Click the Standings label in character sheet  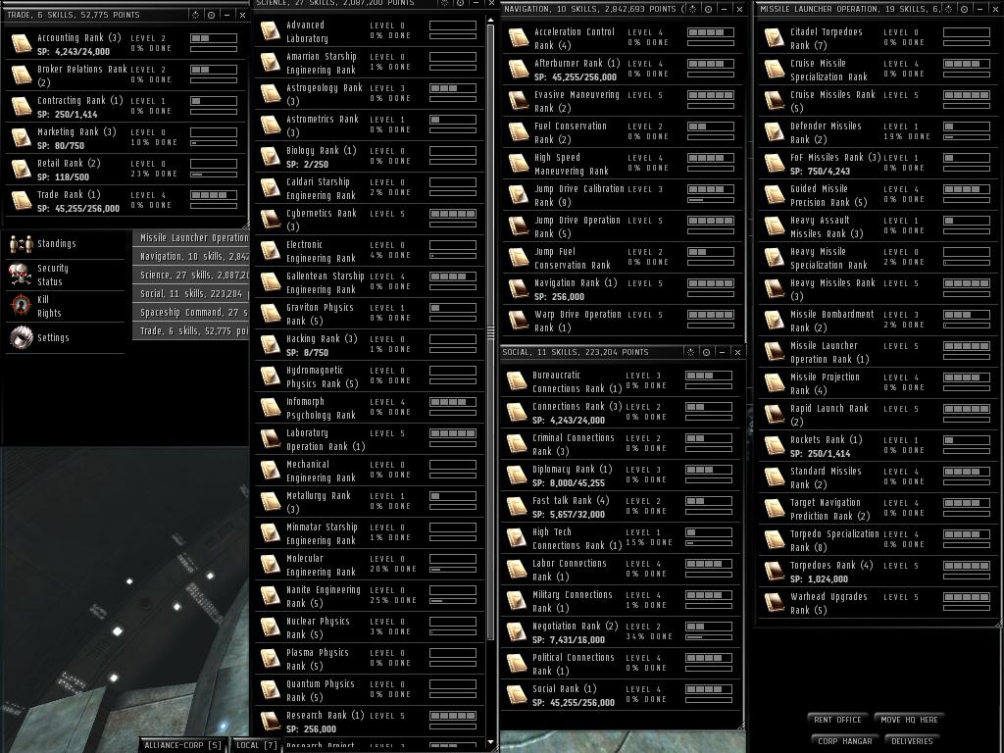point(56,243)
